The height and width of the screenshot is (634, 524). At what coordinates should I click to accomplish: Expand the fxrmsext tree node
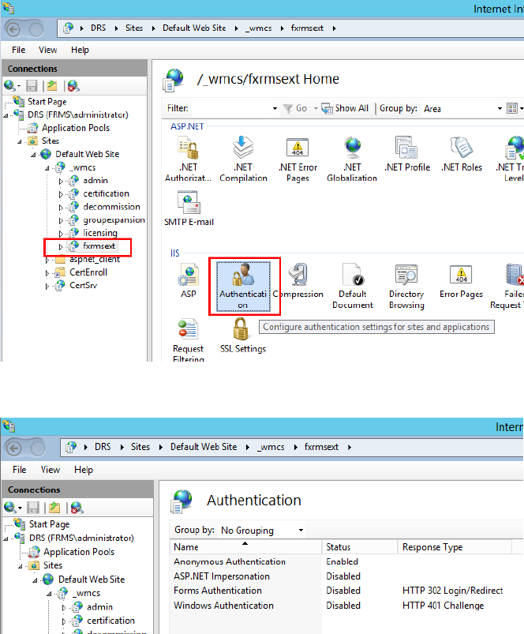click(x=61, y=246)
